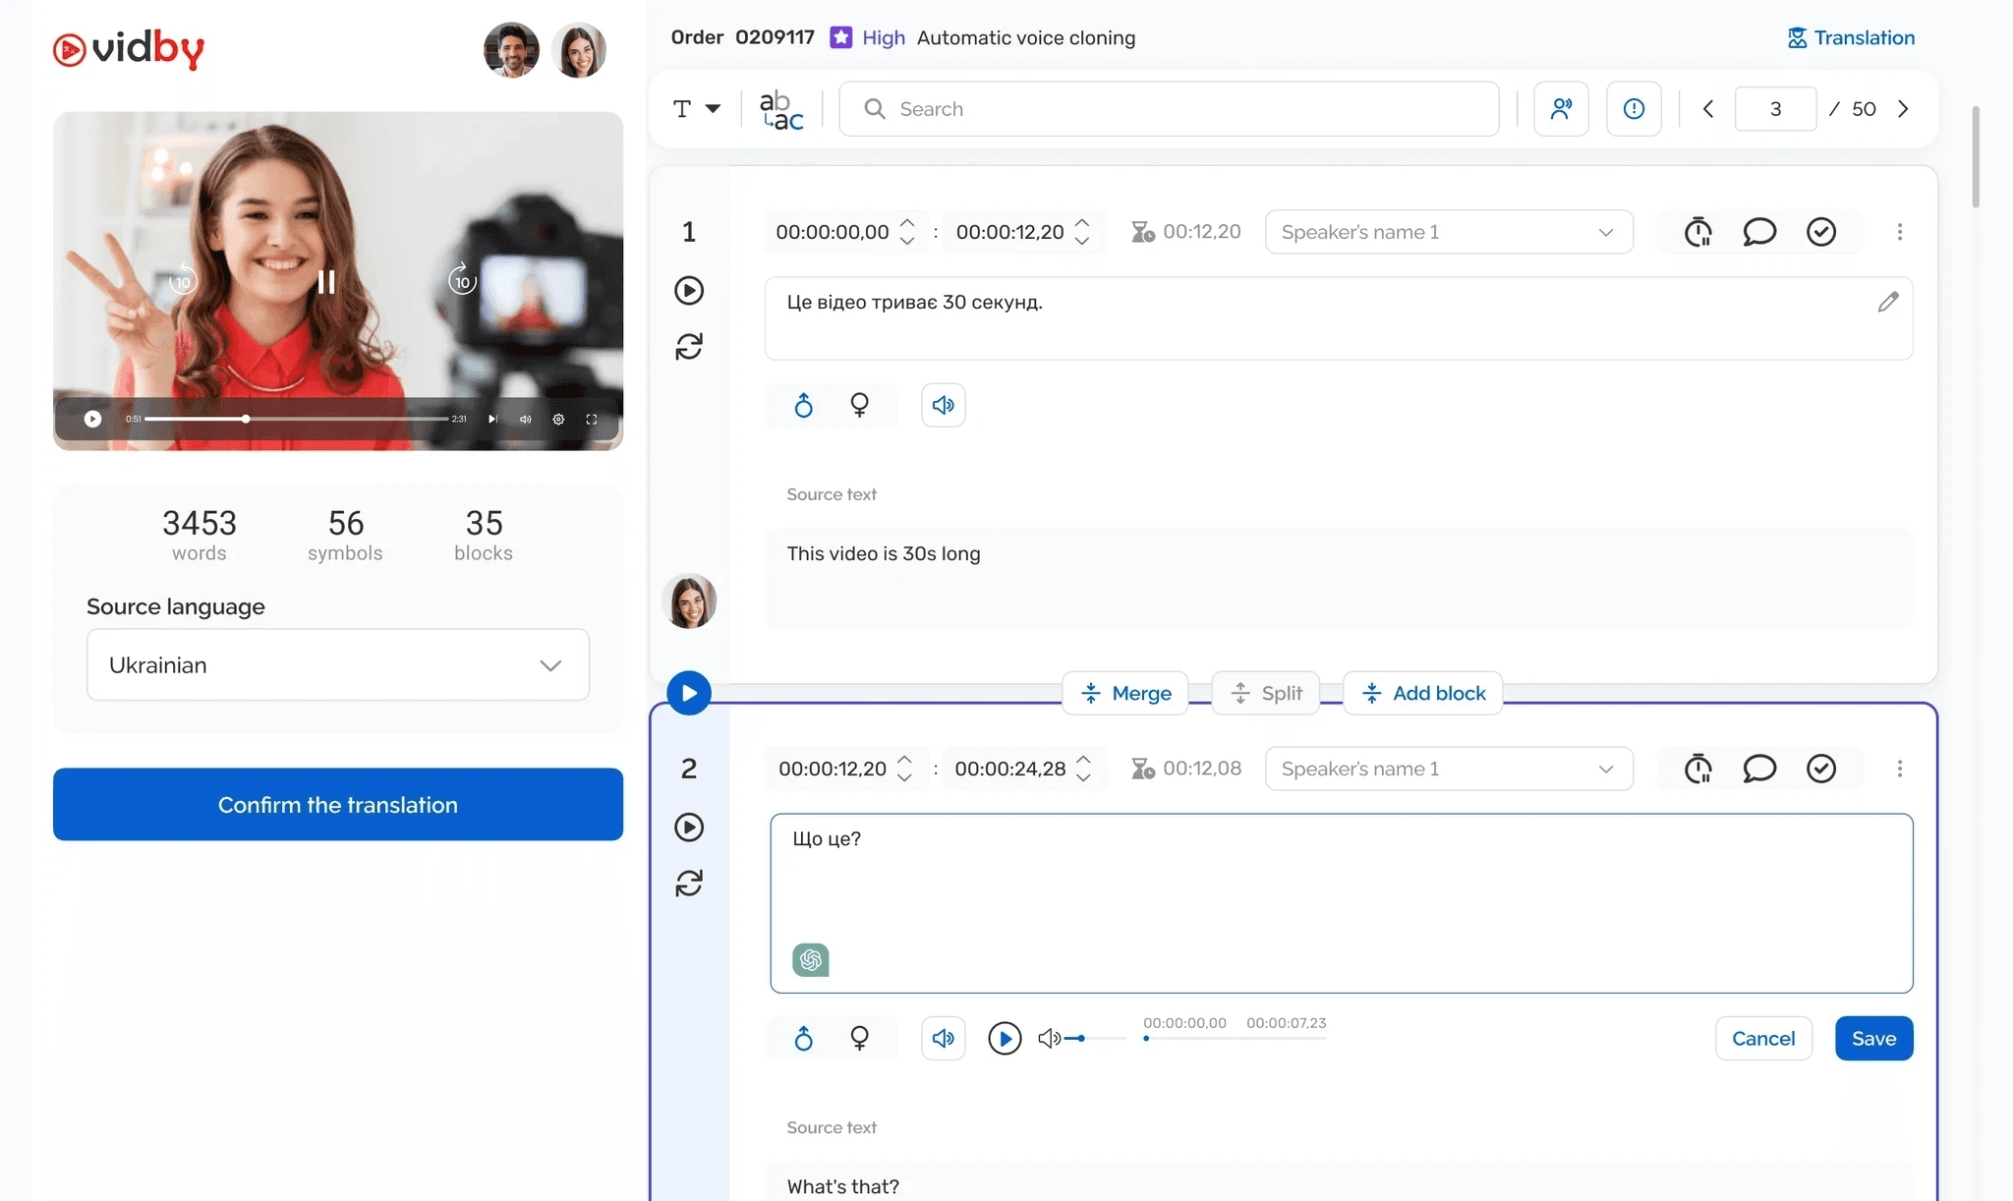Select male voice for block 2
Viewport: 2013px width, 1201px height.
point(803,1038)
